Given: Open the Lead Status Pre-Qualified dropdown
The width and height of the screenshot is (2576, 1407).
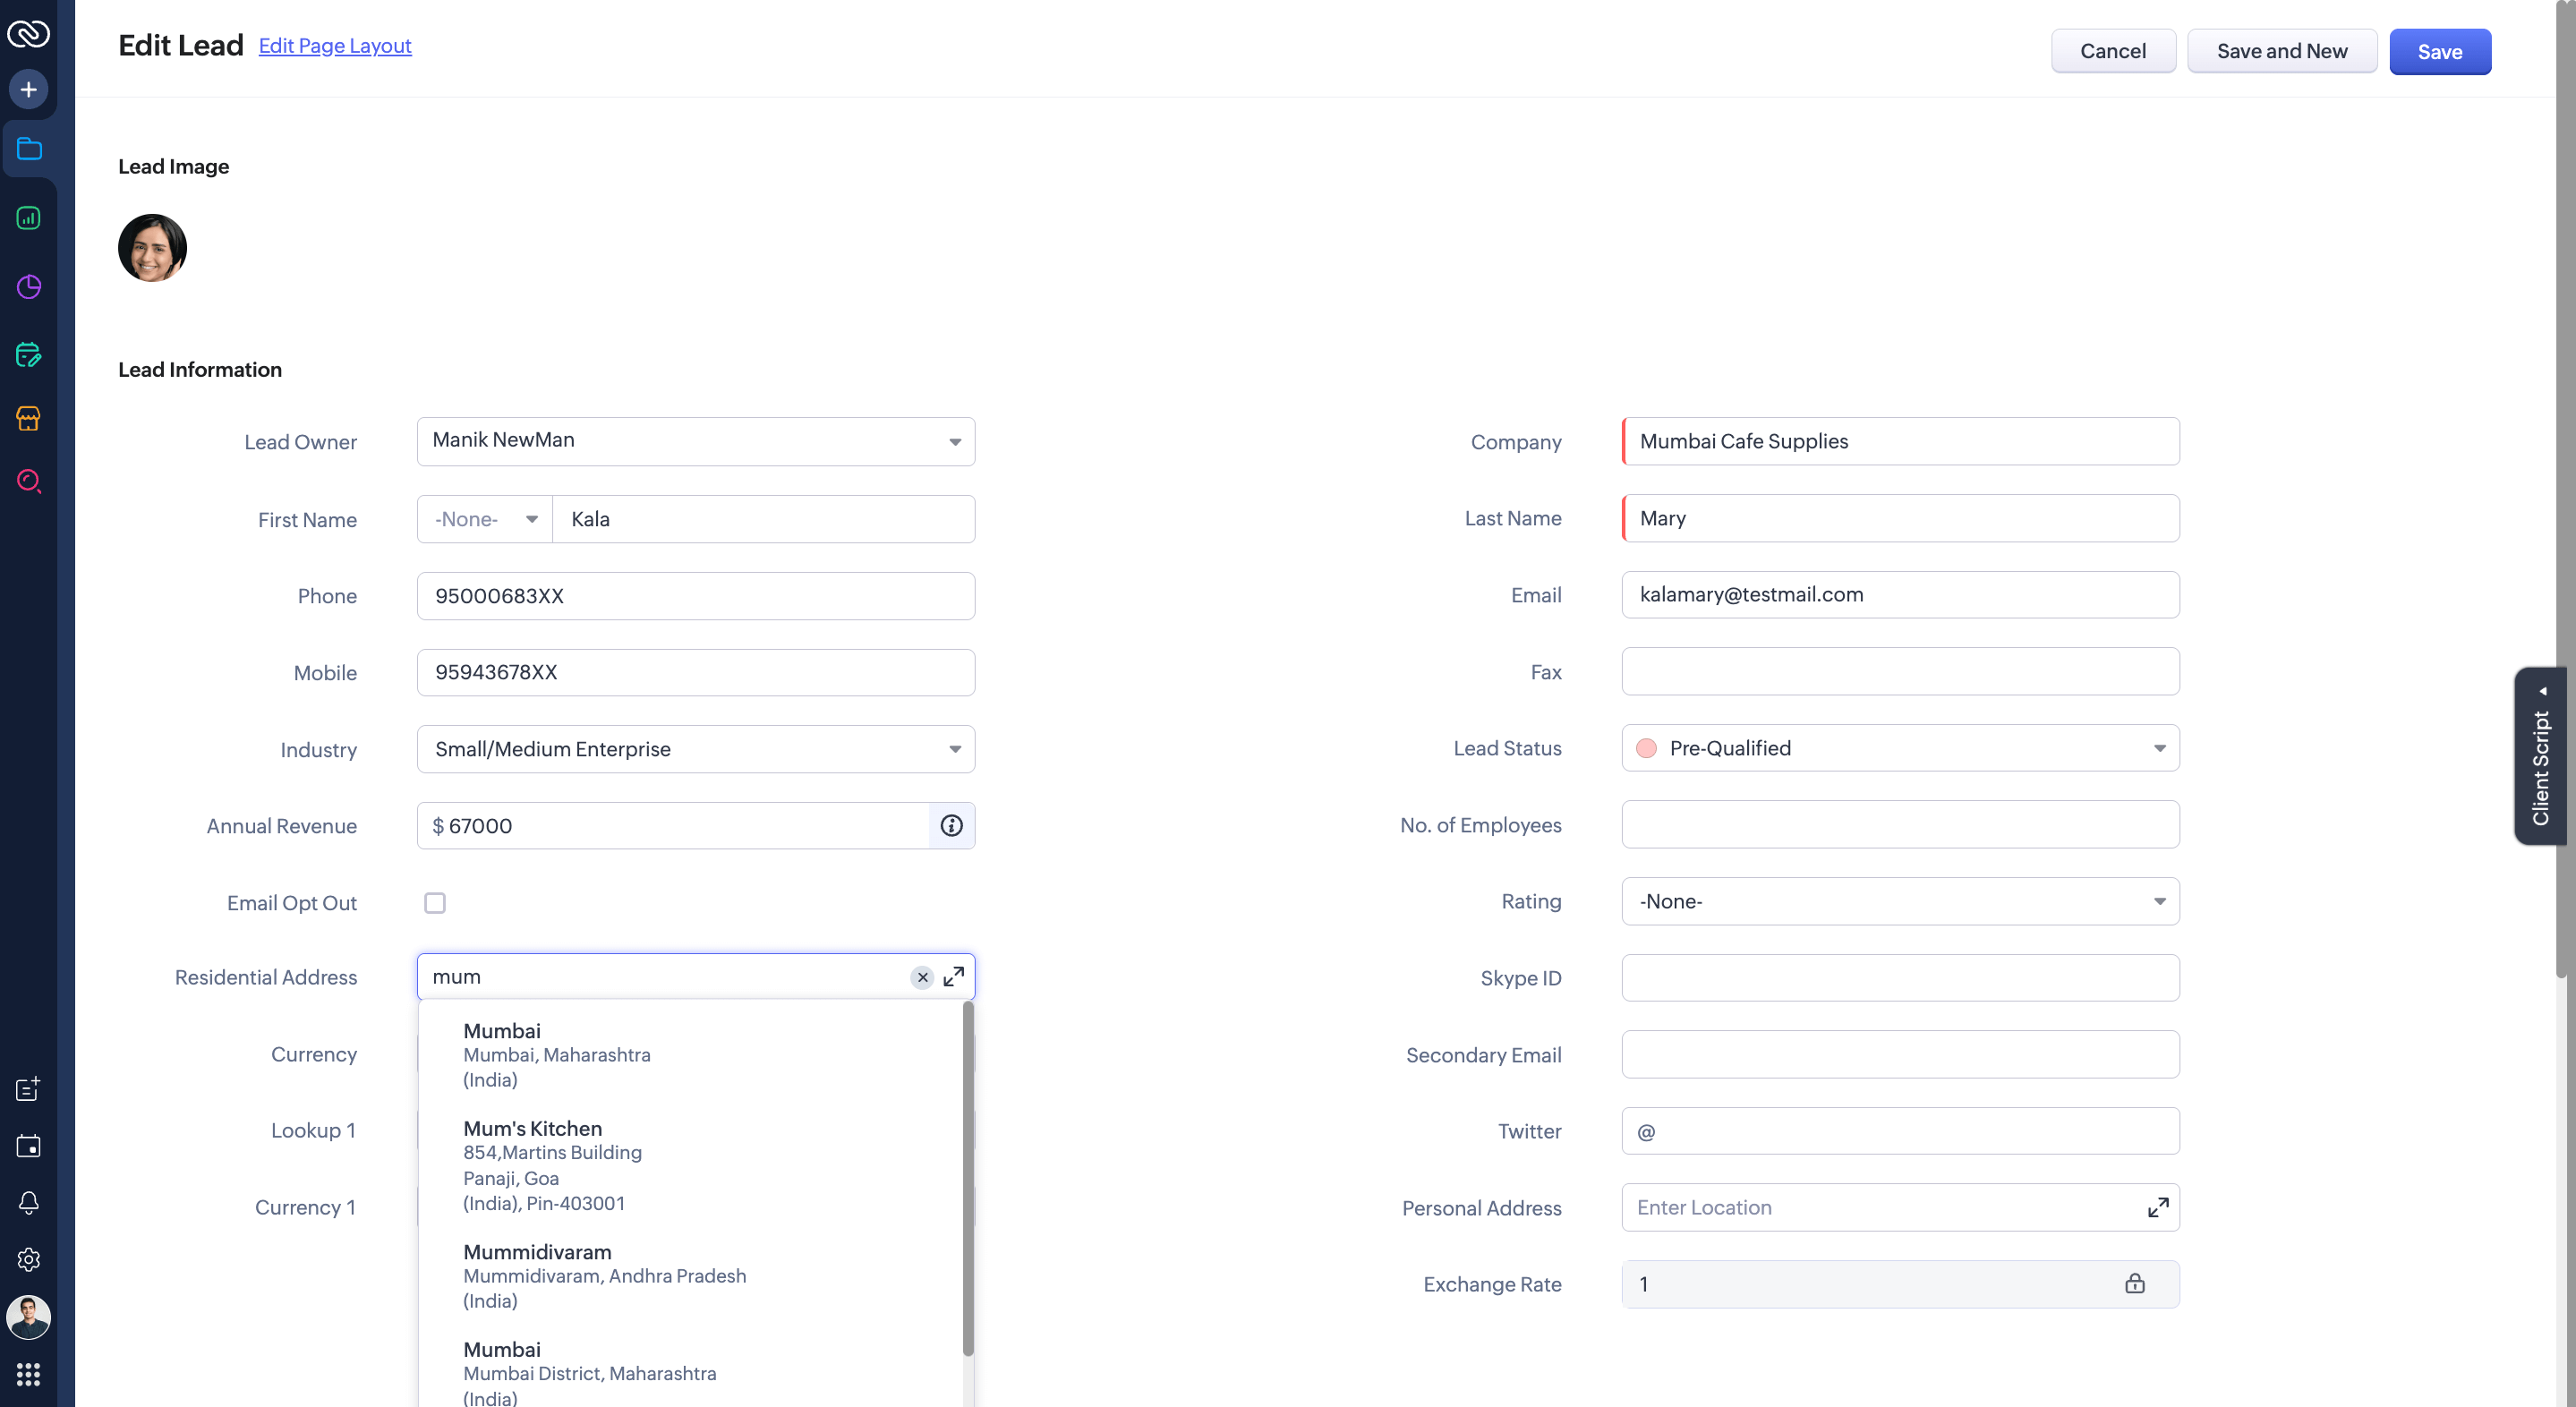Looking at the screenshot, I should tap(1899, 748).
